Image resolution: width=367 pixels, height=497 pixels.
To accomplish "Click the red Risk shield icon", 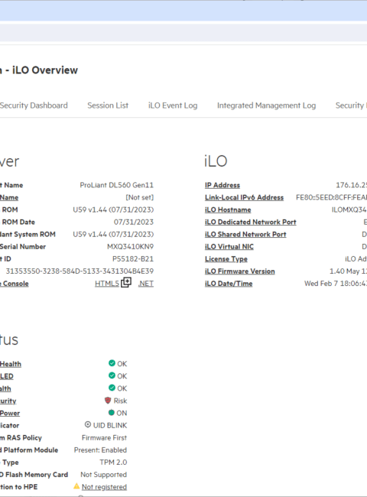I will click(108, 401).
